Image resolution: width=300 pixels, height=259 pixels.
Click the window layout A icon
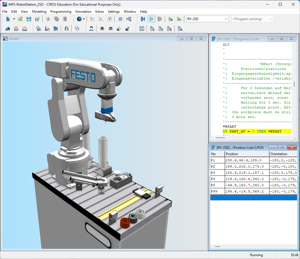coord(180,29)
